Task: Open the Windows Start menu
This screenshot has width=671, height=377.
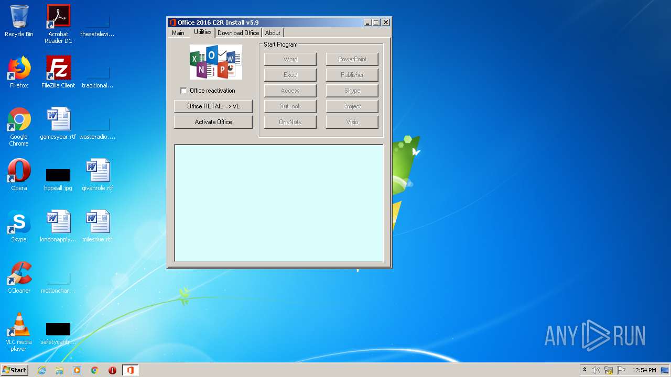Action: (15, 370)
